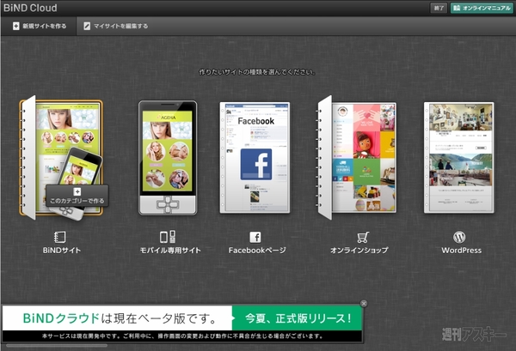Select the Facebook page thumbnail
Image resolution: width=516 pixels, height=351 pixels.
[x=255, y=158]
